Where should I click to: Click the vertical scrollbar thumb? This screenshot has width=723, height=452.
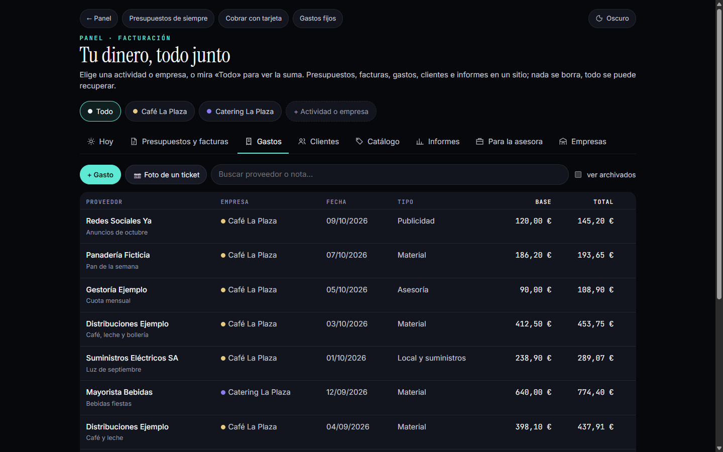pyautogui.click(x=719, y=154)
